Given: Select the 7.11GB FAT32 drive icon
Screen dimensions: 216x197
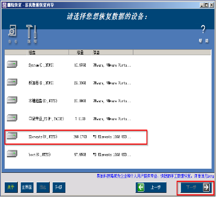Looking at the screenshot, I should 12,118.
